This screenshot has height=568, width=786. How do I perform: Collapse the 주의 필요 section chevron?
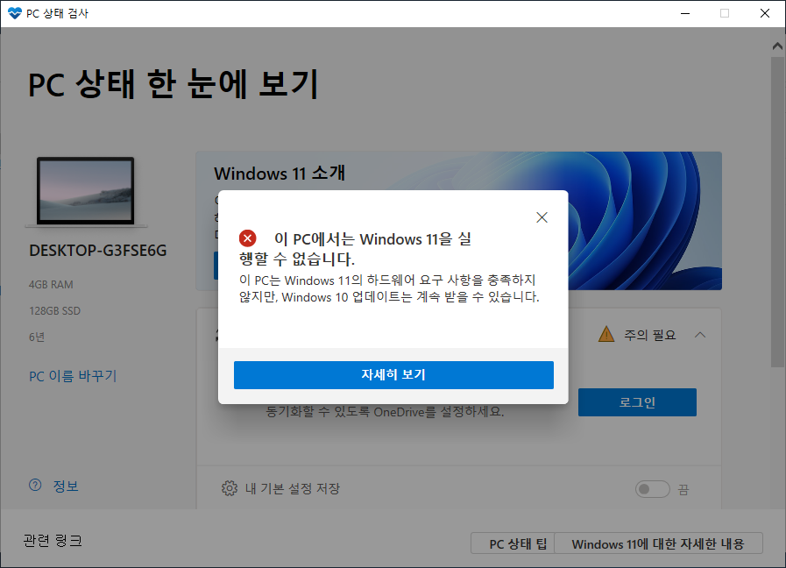700,334
